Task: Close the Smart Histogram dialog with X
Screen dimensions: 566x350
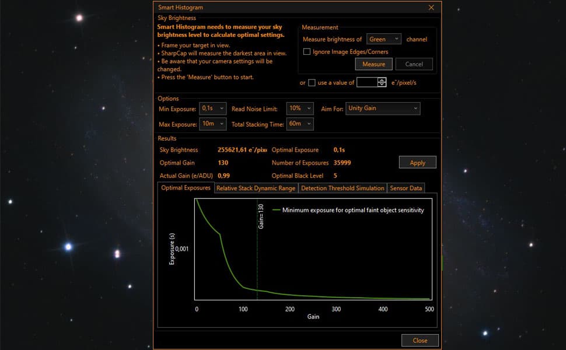Action: click(x=431, y=8)
